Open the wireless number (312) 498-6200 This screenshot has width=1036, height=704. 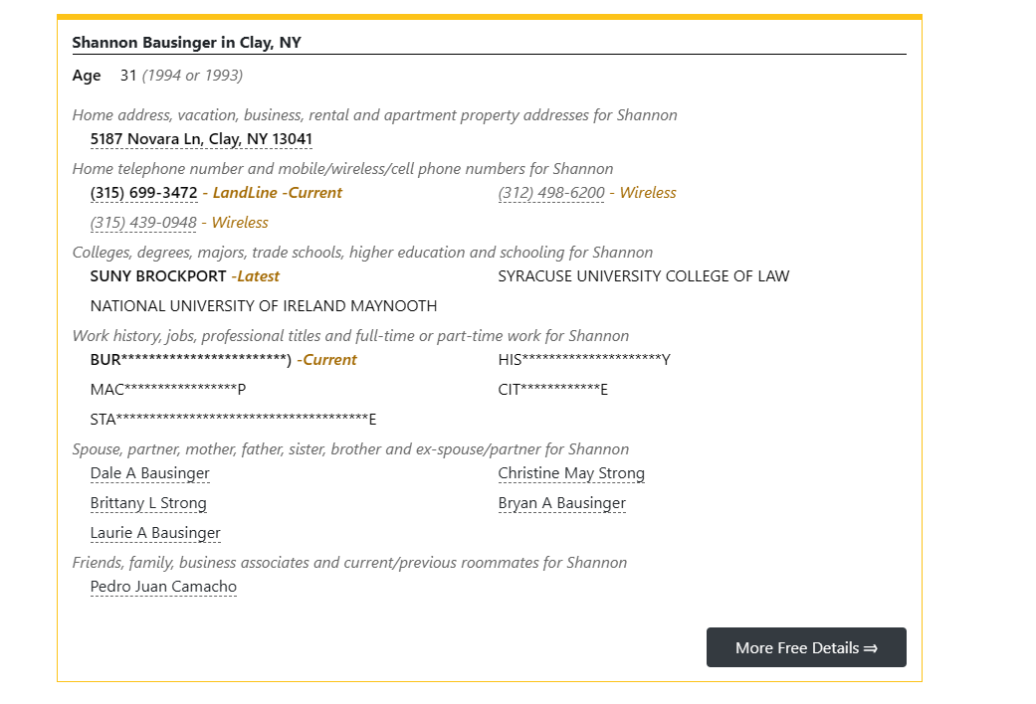point(551,193)
